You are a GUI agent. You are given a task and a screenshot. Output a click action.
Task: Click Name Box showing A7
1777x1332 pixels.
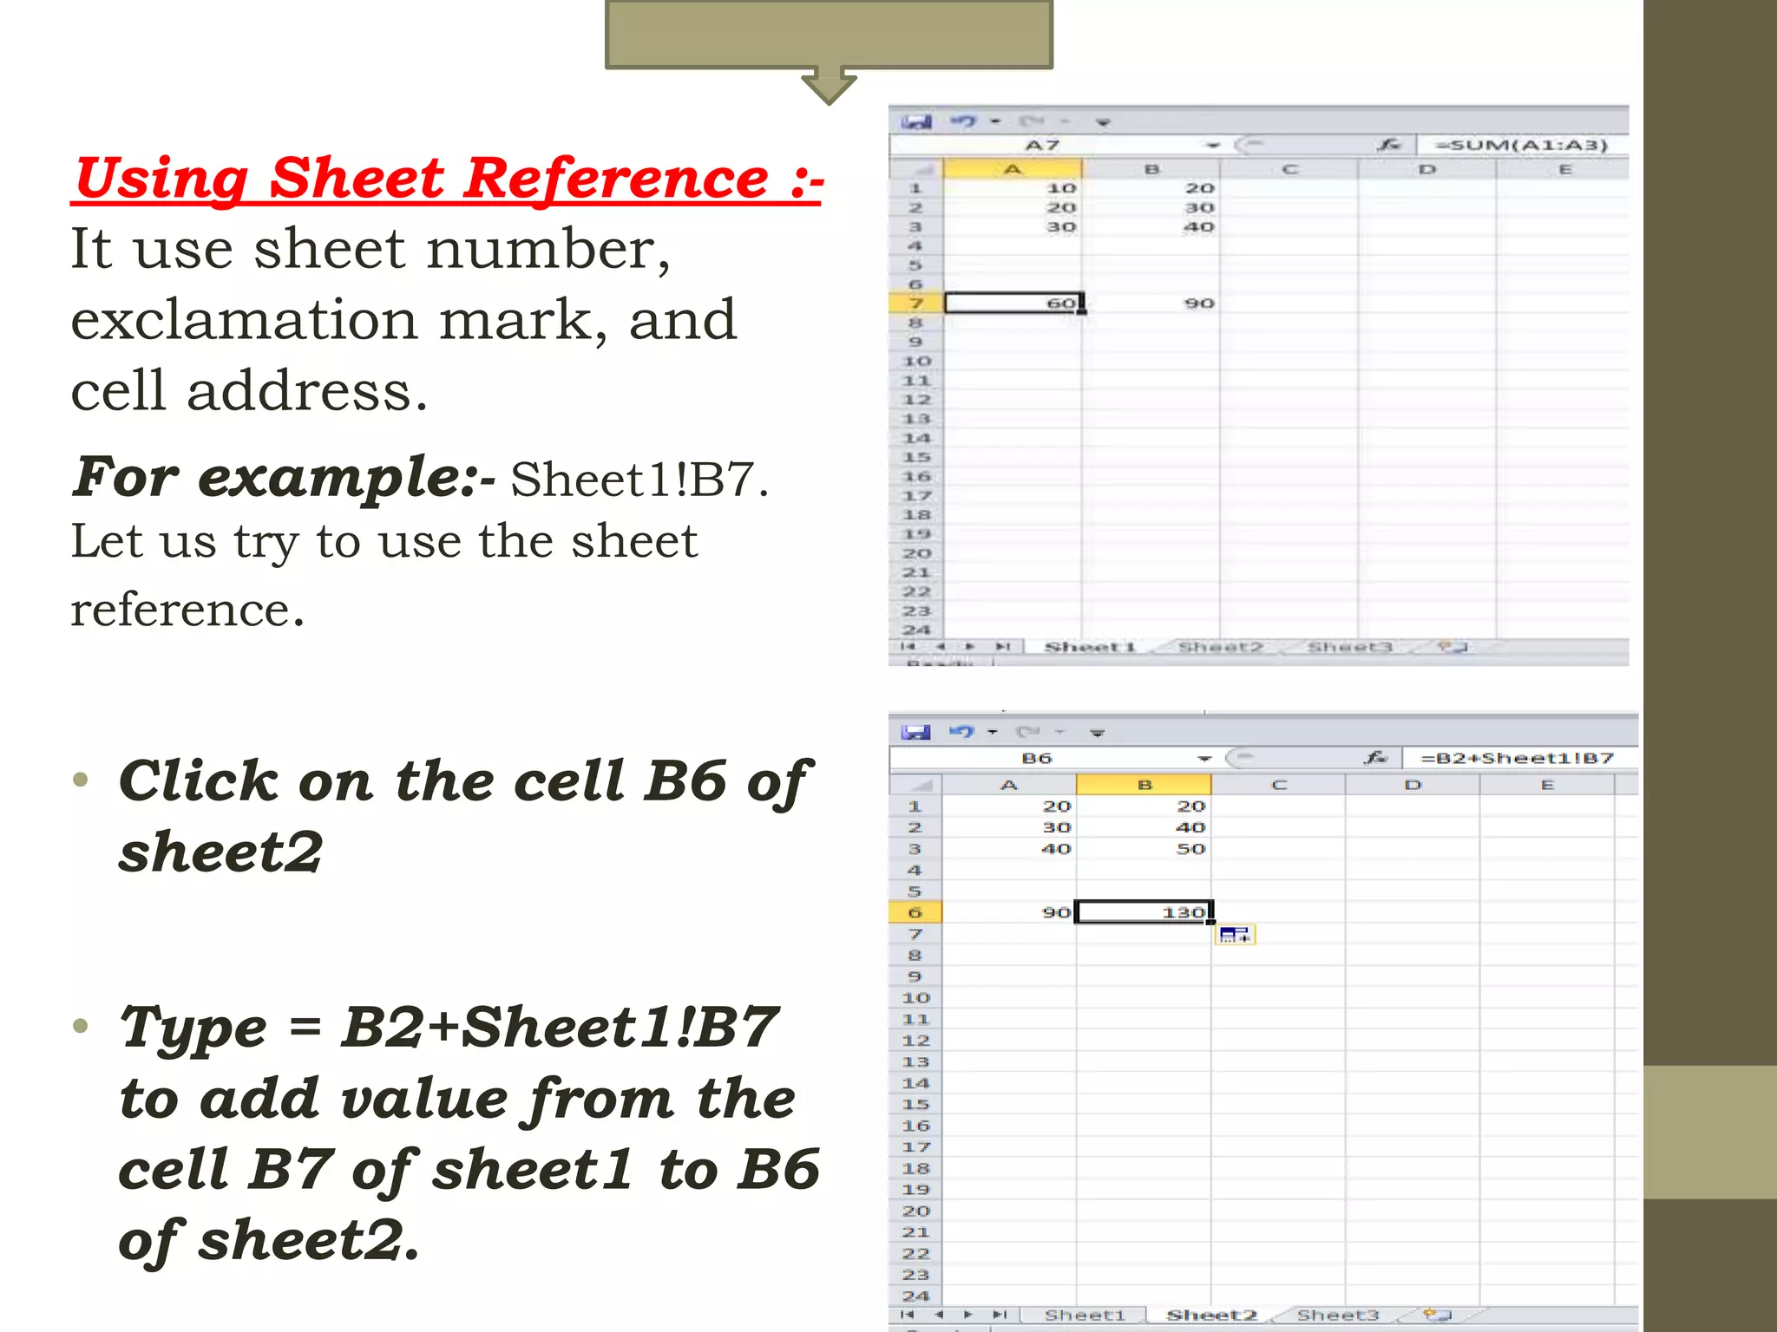(x=1043, y=145)
